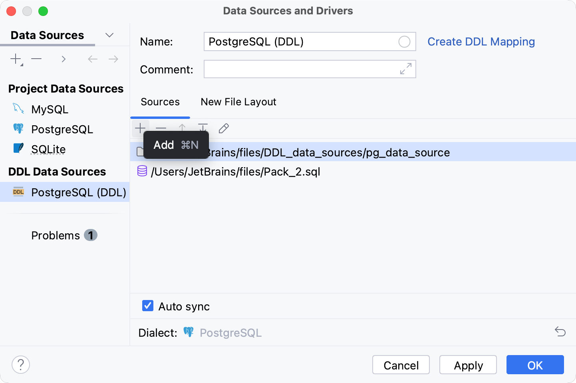Viewport: 576px width, 383px height.
Task: Open help via the question mark icon
Action: pyautogui.click(x=20, y=364)
